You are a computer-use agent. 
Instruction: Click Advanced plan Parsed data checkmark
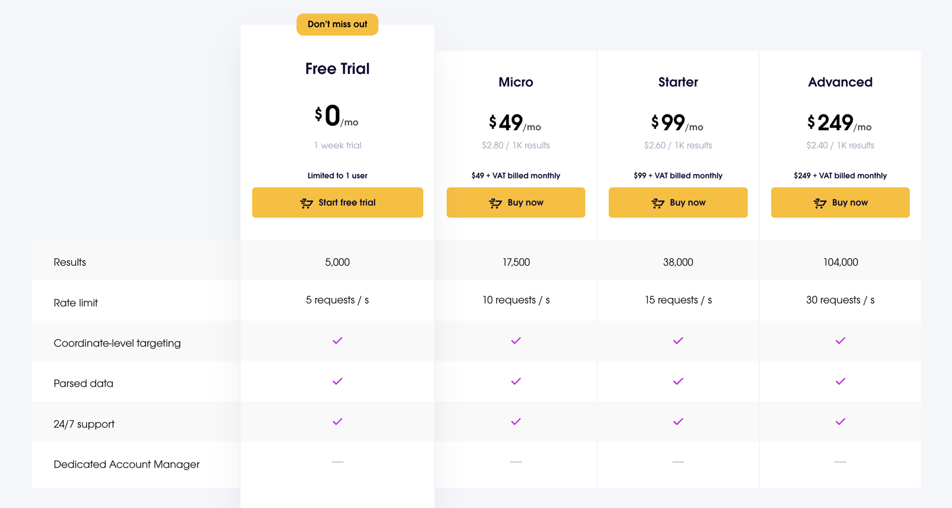pyautogui.click(x=840, y=381)
